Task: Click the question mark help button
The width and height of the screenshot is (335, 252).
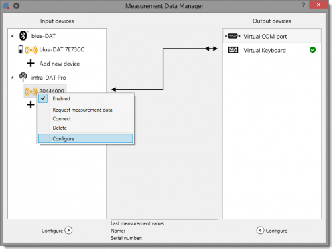Action: click(303, 5)
